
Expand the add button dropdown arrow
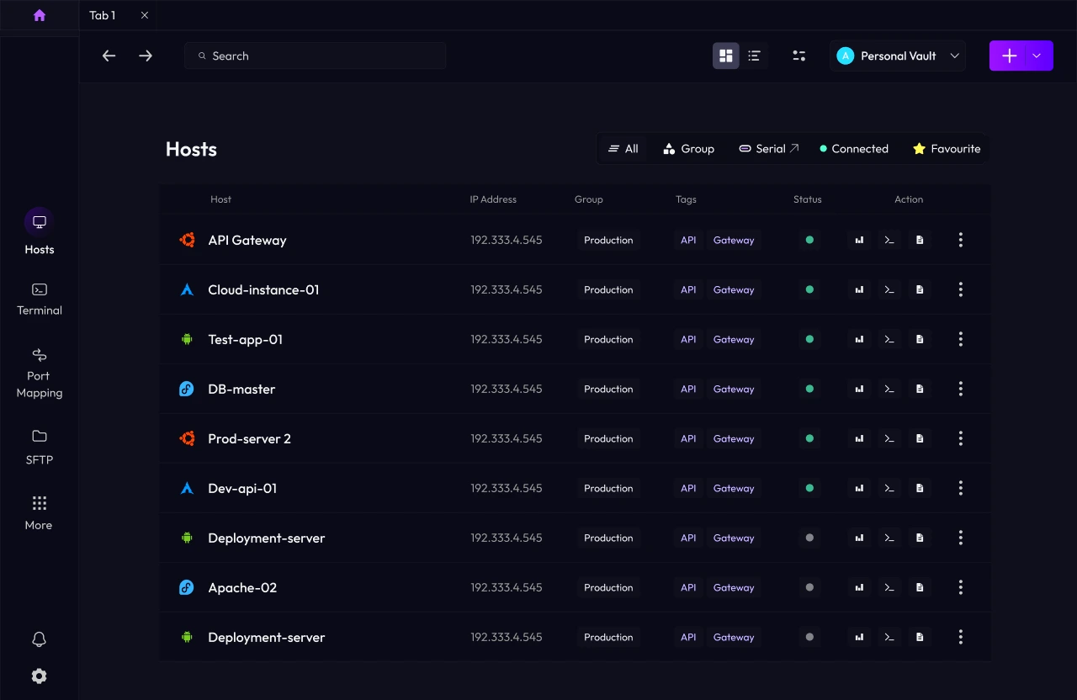[1037, 56]
